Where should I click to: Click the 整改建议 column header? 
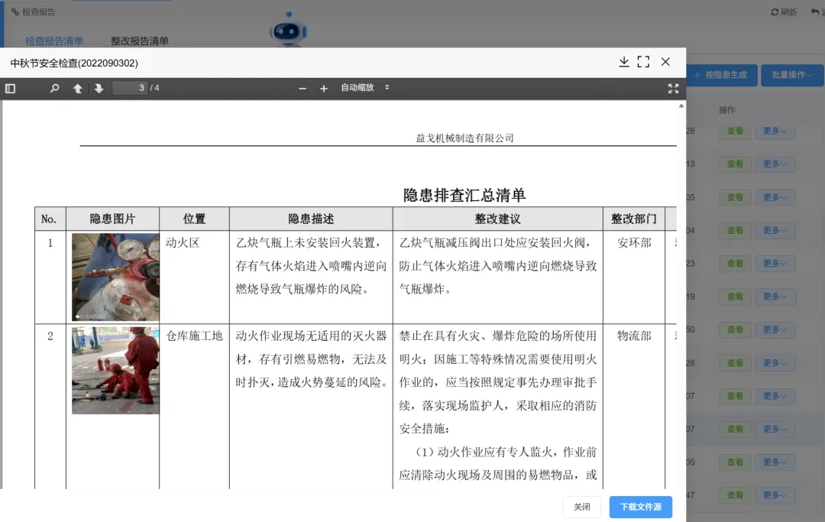coord(498,219)
